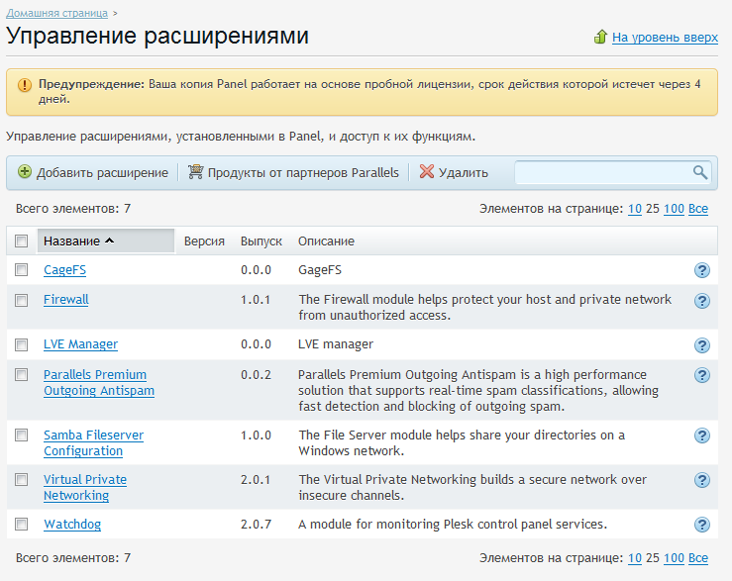Image resolution: width=732 pixels, height=581 pixels.
Task: Click Добавить расширение button
Action: (x=93, y=172)
